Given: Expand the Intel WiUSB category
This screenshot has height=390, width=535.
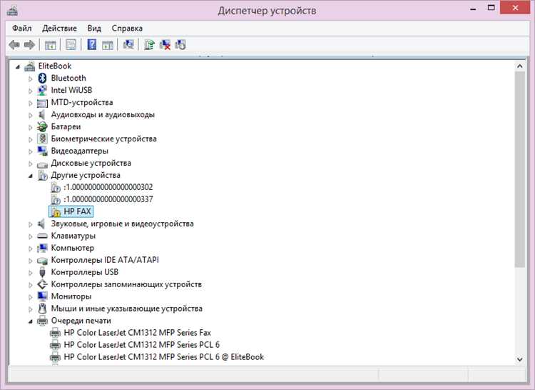Looking at the screenshot, I should point(31,91).
